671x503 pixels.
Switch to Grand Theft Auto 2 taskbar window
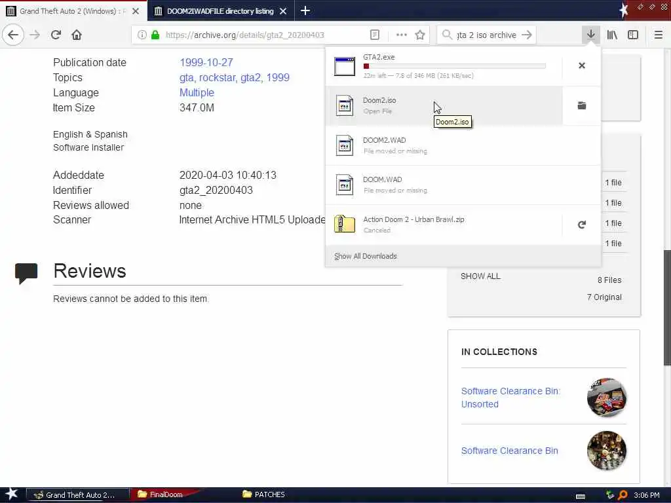[x=78, y=495]
